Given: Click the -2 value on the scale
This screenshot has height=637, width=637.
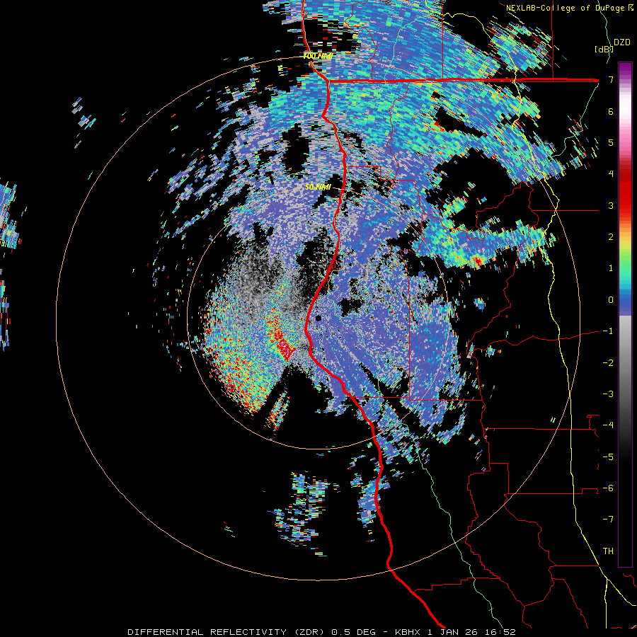Looking at the screenshot, I should tap(608, 363).
